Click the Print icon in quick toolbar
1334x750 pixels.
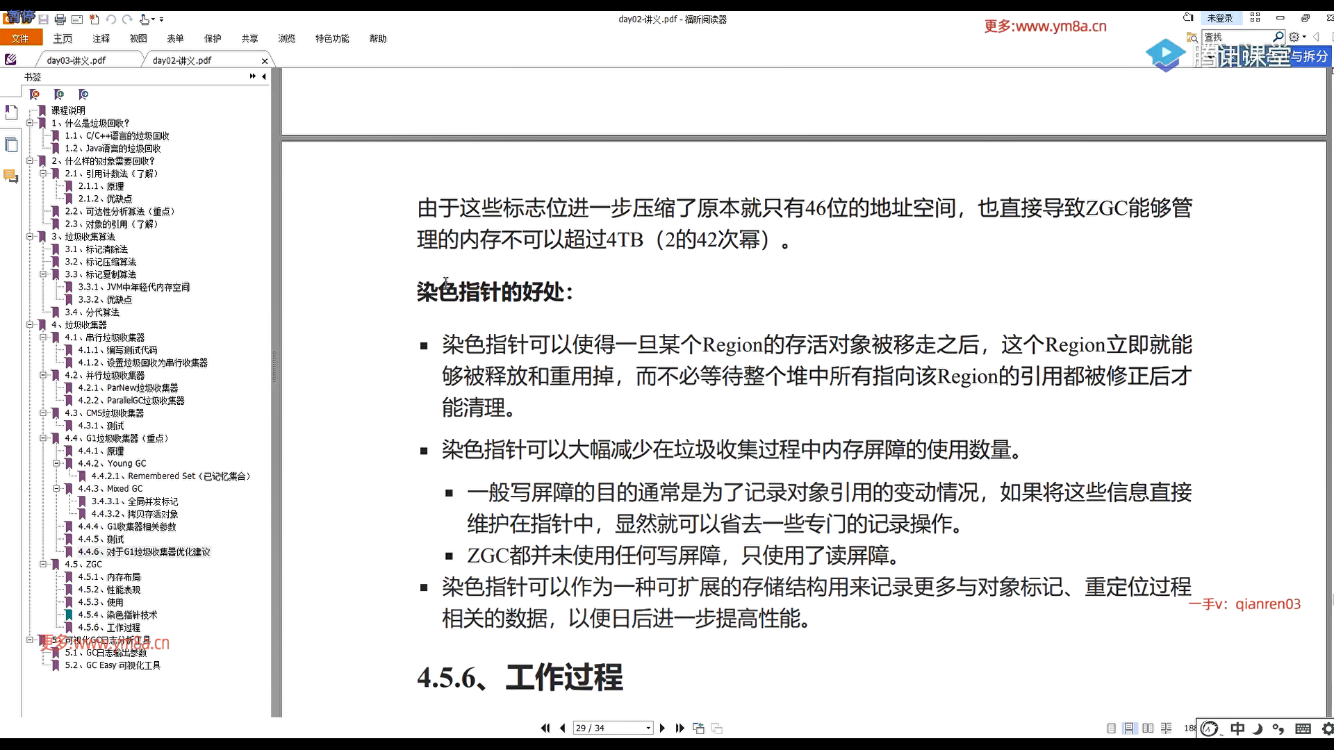(x=60, y=19)
